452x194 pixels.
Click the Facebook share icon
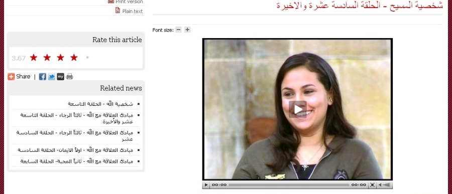click(x=42, y=77)
